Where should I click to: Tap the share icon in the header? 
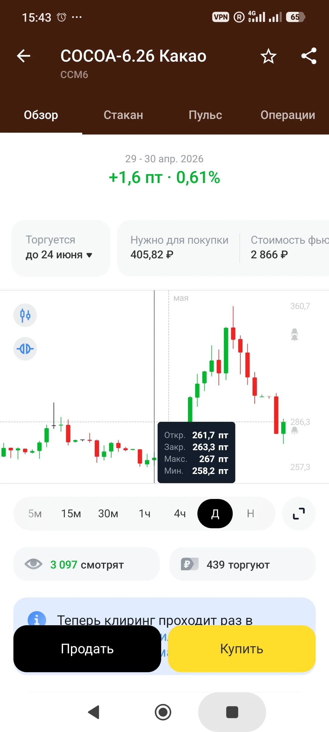click(309, 56)
